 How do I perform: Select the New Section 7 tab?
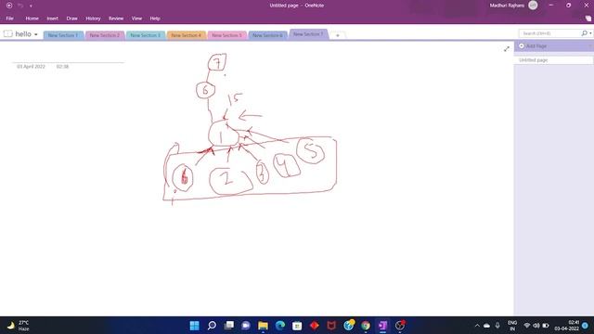click(x=308, y=34)
